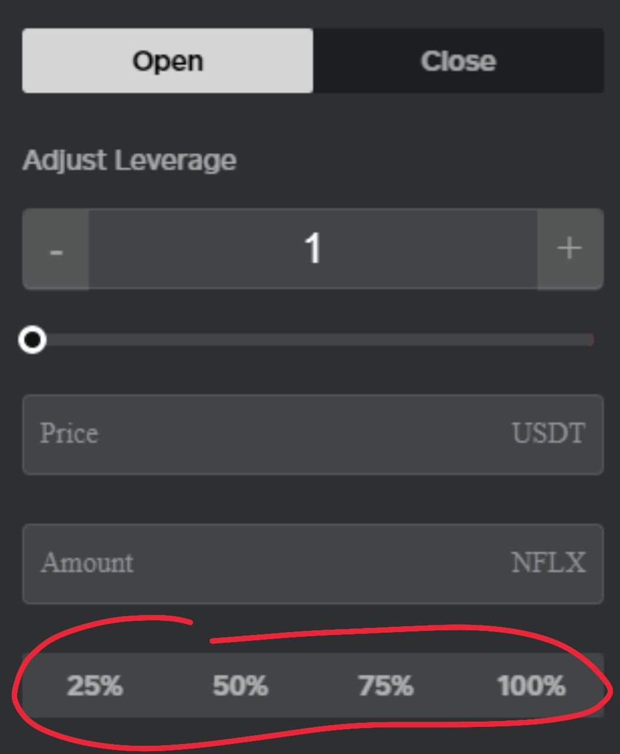Viewport: 620px width, 754px height.
Task: Switch to the Close tab
Action: [458, 61]
